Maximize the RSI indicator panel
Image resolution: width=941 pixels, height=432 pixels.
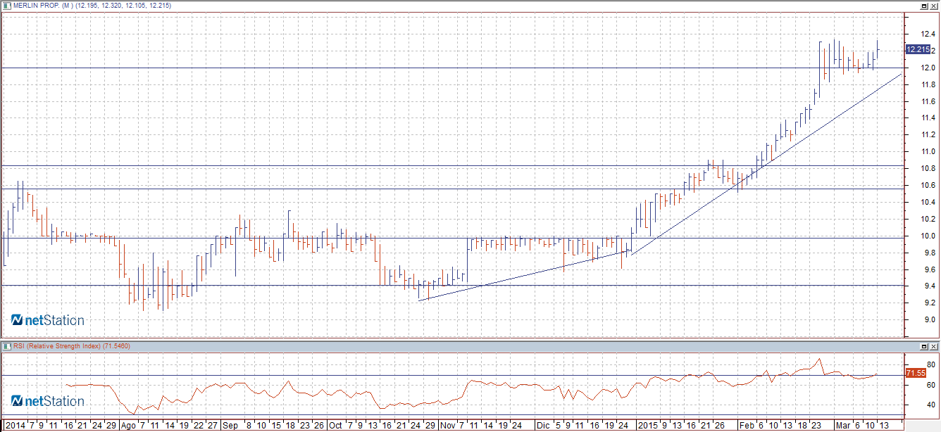[x=924, y=346]
